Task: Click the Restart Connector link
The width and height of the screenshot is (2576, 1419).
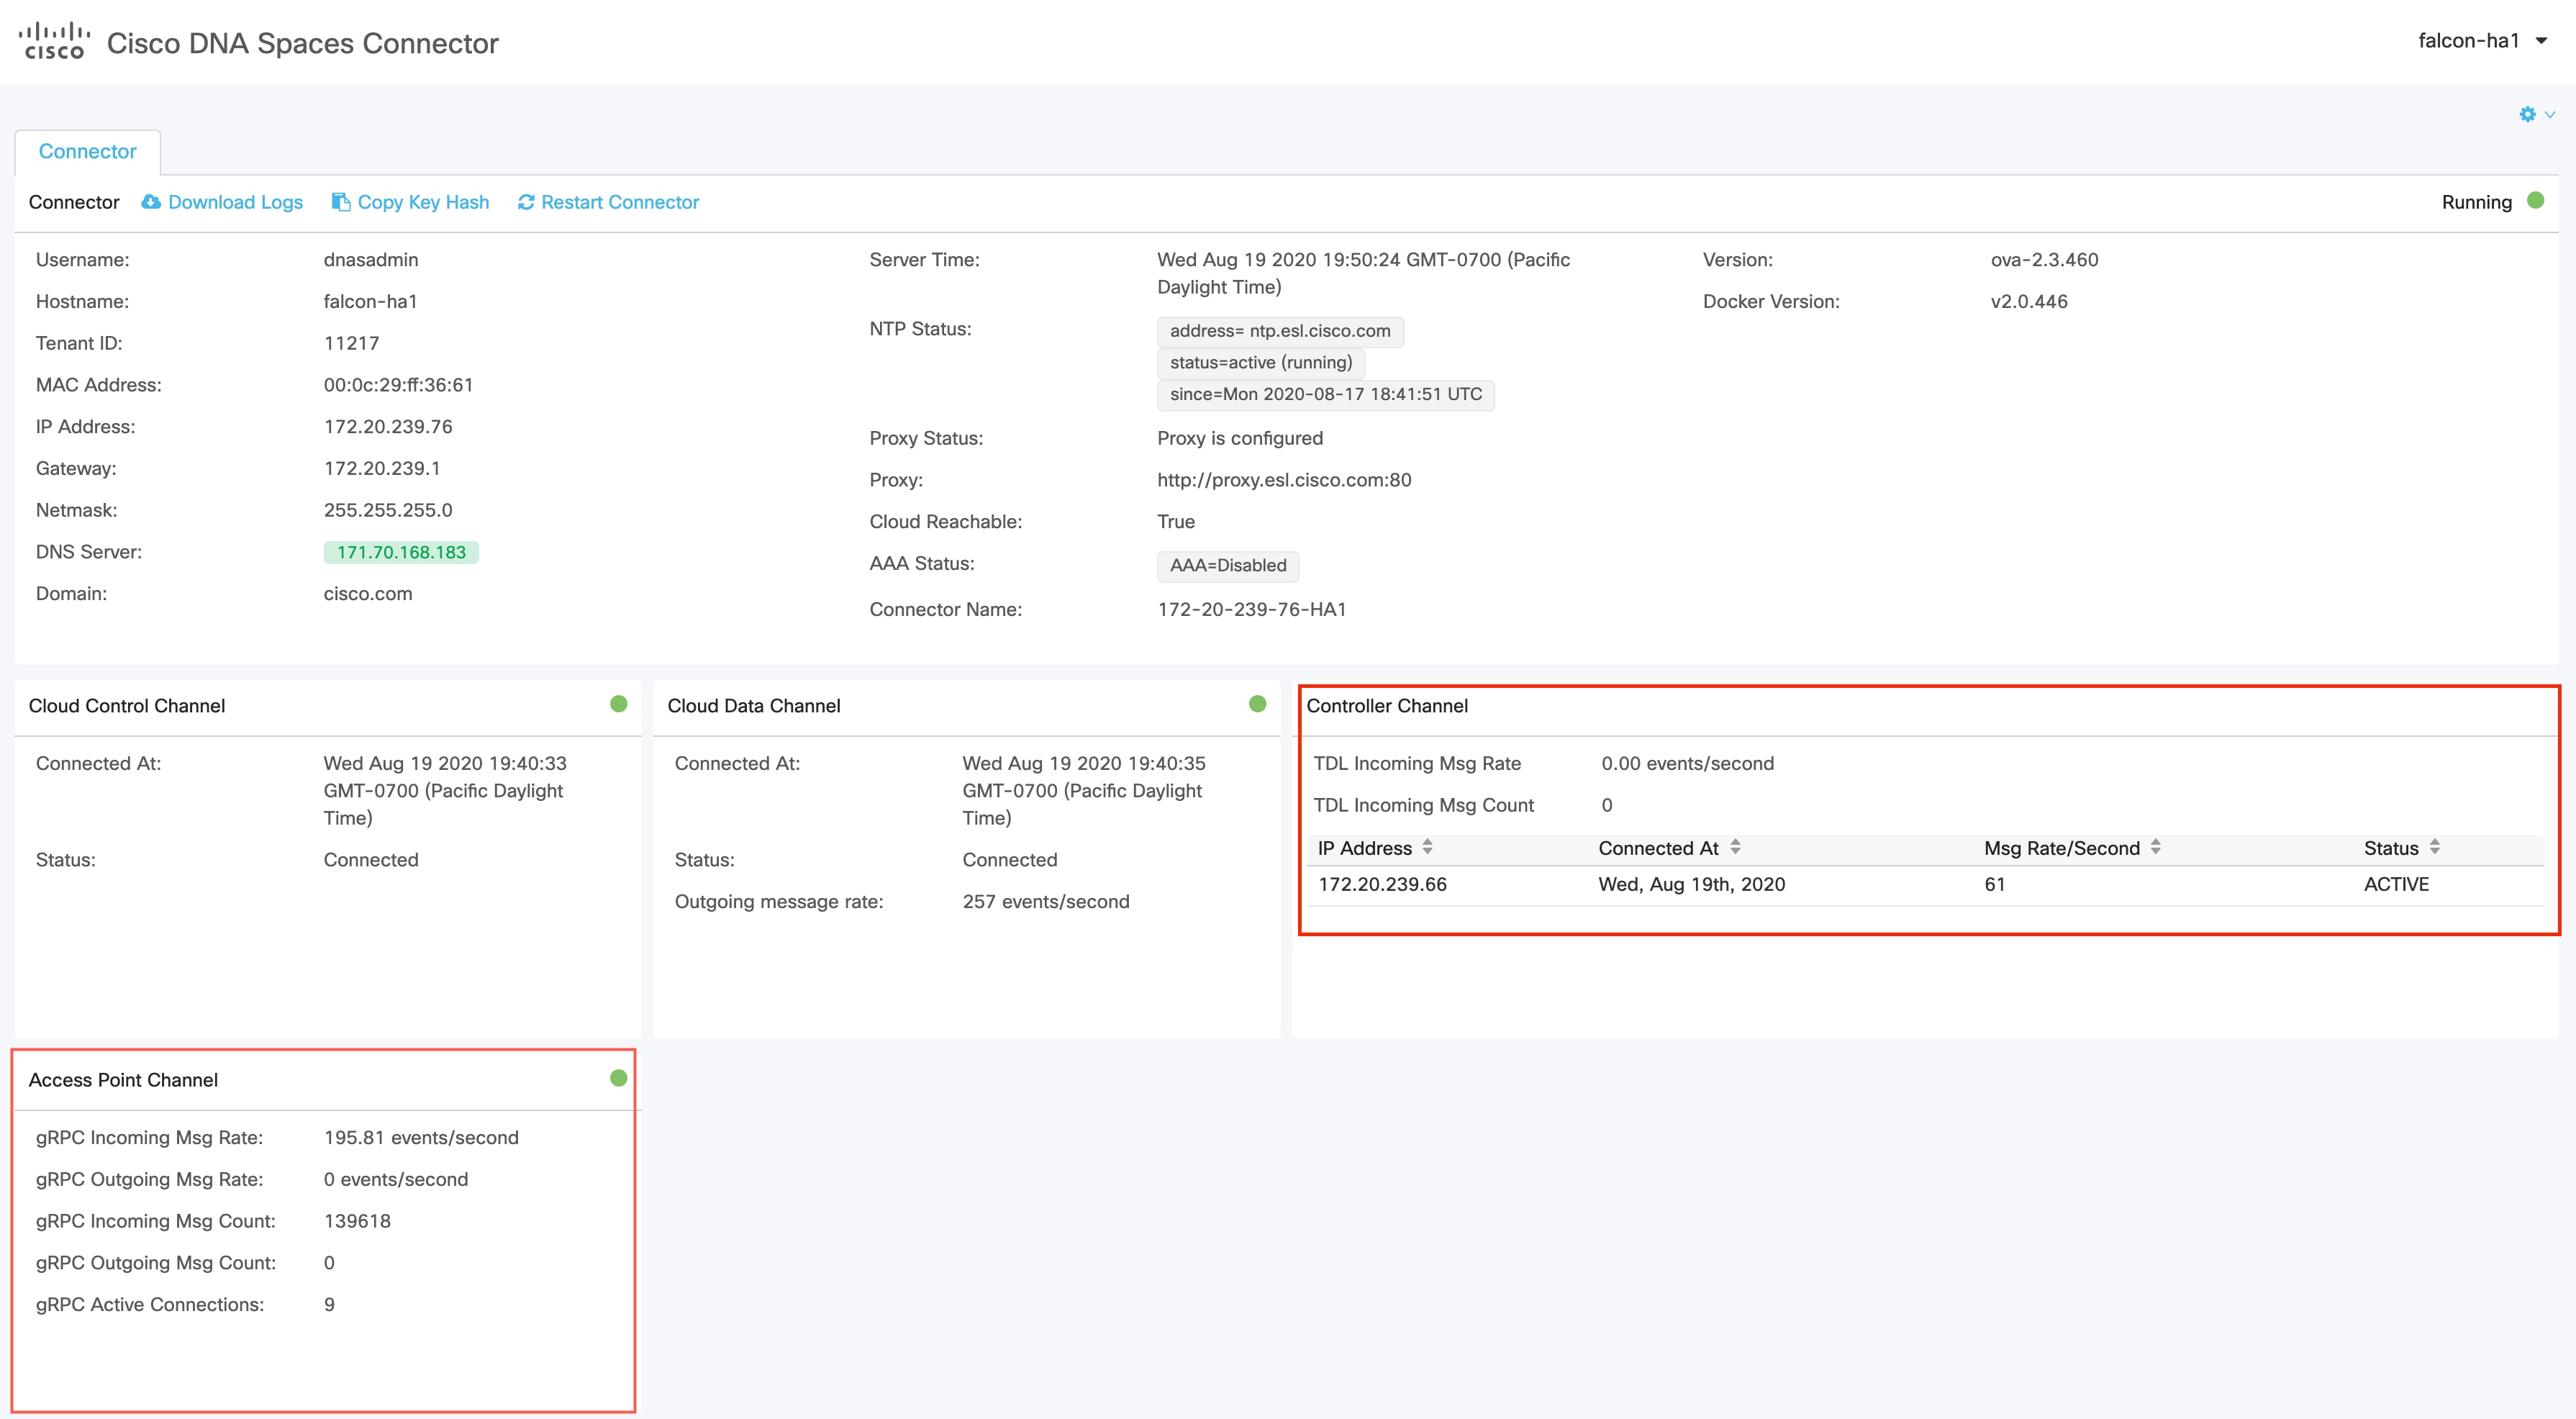Action: [619, 202]
